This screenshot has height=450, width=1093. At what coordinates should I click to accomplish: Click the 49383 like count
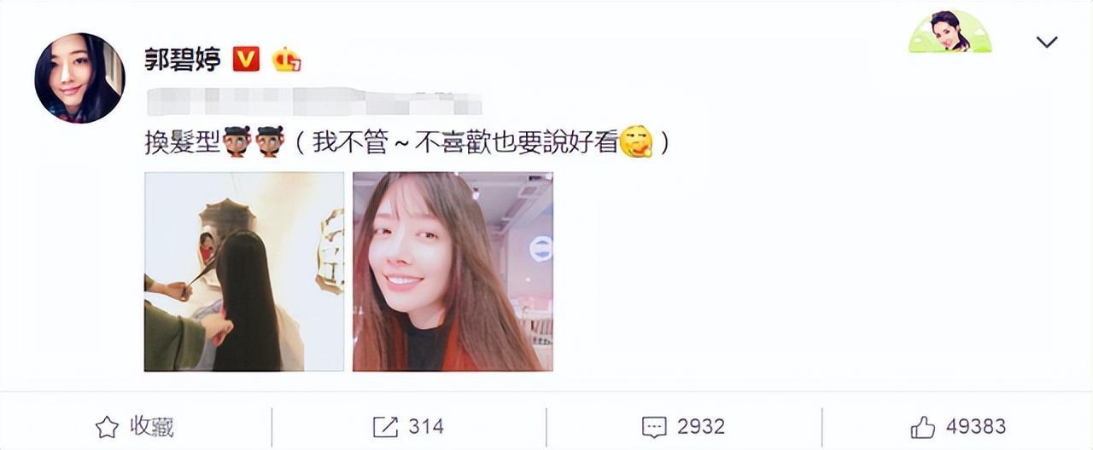pos(976,426)
